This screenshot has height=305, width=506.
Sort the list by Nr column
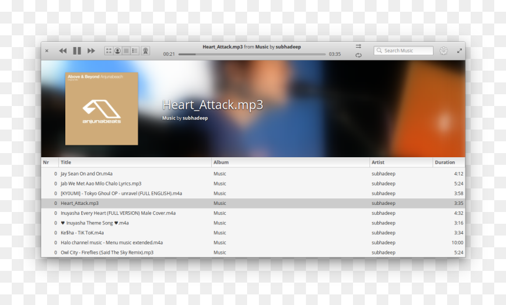click(x=49, y=162)
